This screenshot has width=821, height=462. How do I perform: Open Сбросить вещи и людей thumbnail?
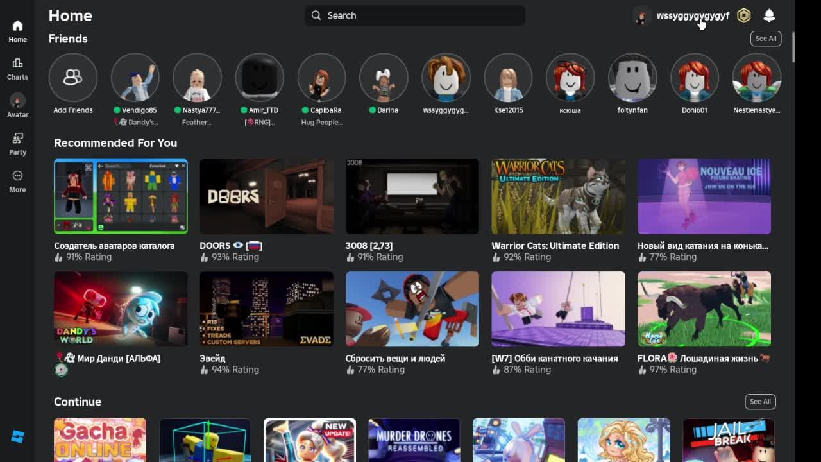coord(412,309)
